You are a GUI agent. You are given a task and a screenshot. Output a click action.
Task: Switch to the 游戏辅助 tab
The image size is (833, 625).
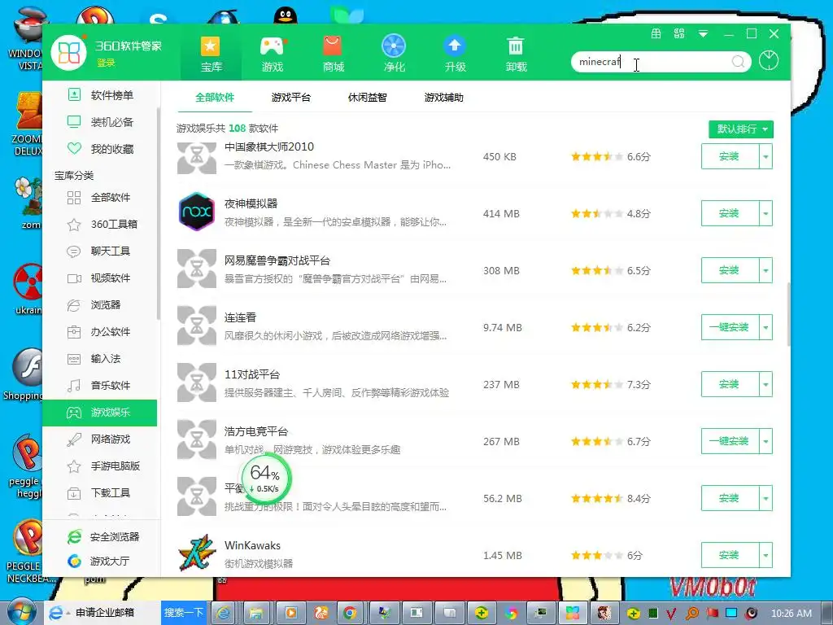tap(443, 98)
